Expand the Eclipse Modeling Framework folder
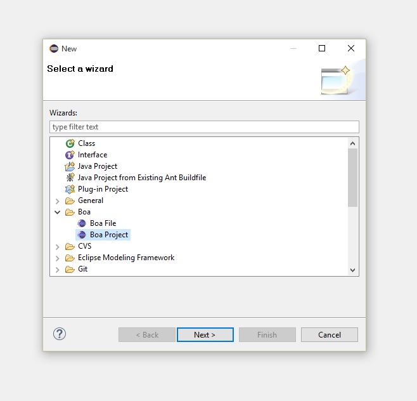The image size is (417, 401). point(58,258)
